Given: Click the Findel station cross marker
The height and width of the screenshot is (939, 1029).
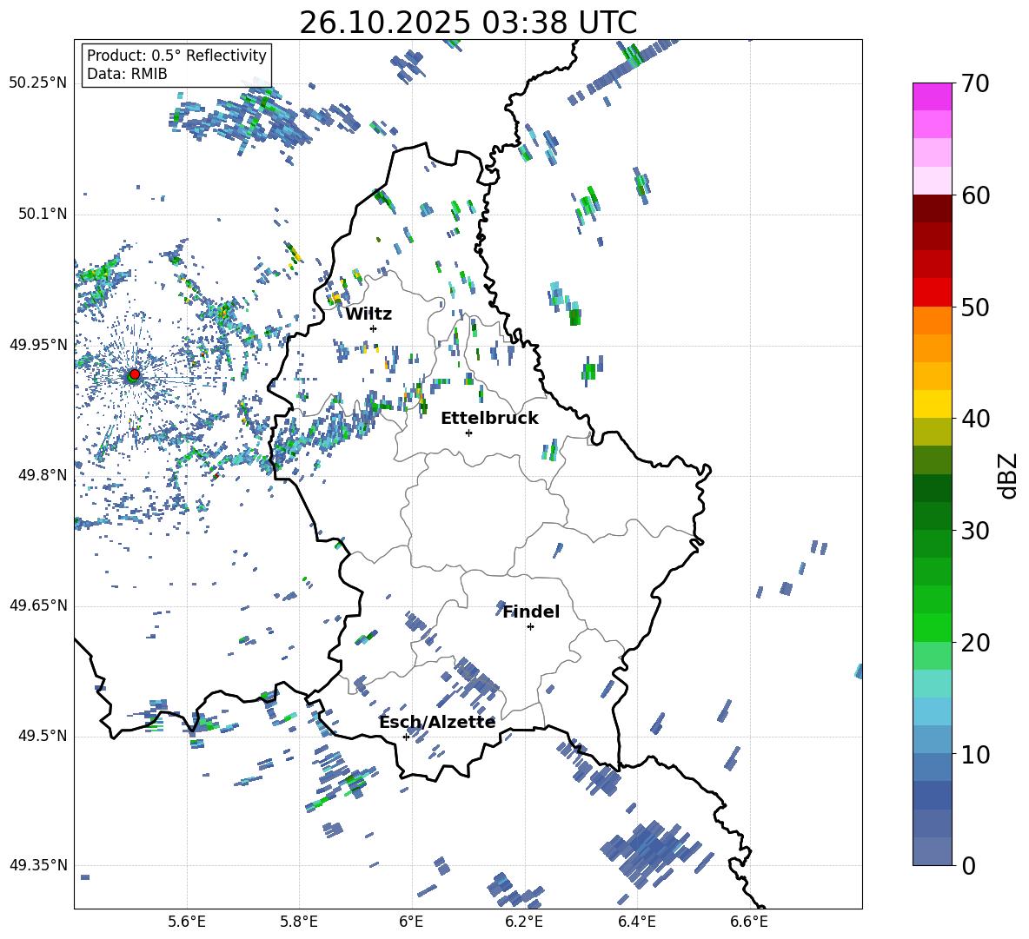Looking at the screenshot, I should coord(530,627).
